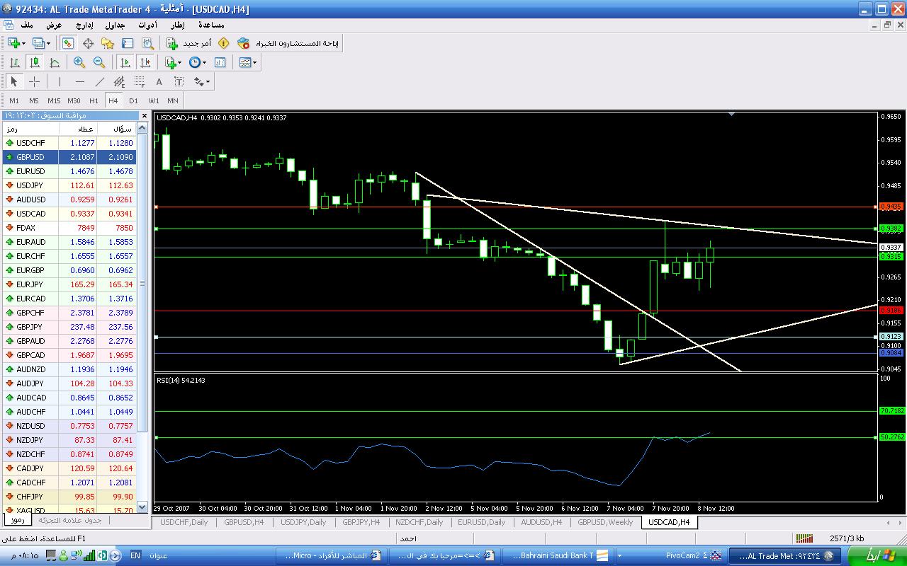Switch timeframe to D1
907x566 pixels.
pyautogui.click(x=133, y=100)
